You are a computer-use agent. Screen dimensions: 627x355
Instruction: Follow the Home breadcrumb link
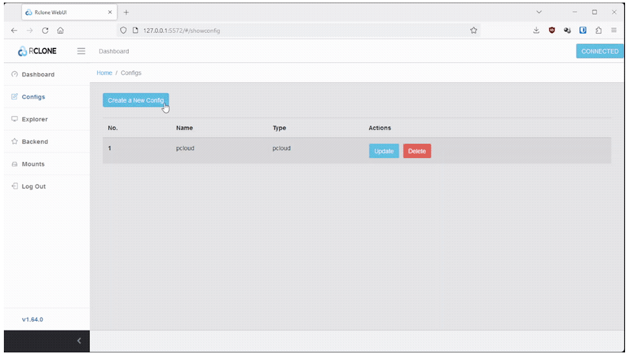click(x=104, y=73)
